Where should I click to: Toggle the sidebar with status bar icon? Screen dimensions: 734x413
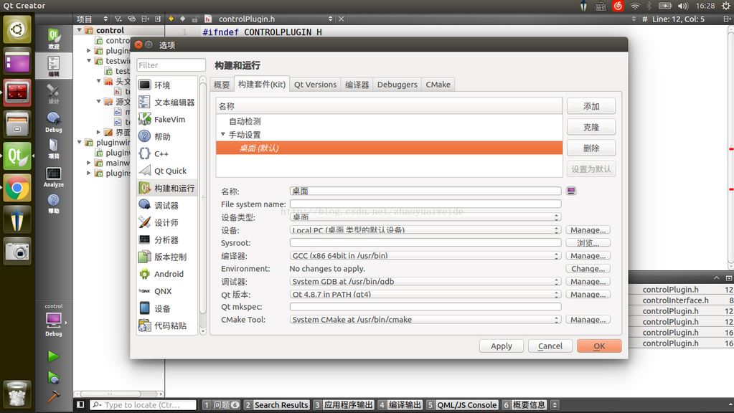pyautogui.click(x=80, y=404)
